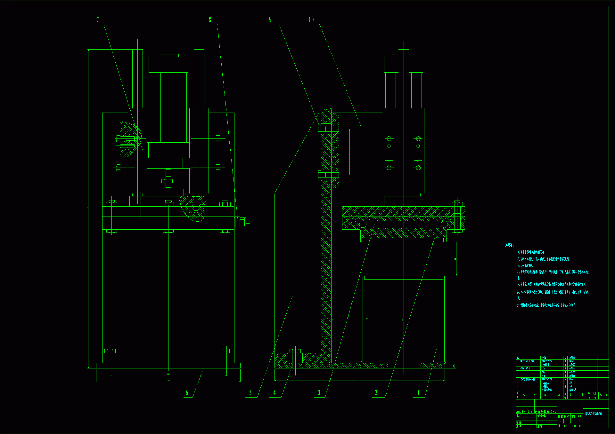Select the hex nut at left view center
This screenshot has height=434, width=615.
coord(168,181)
